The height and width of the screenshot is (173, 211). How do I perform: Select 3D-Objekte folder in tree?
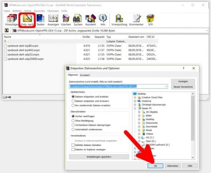click(x=152, y=112)
